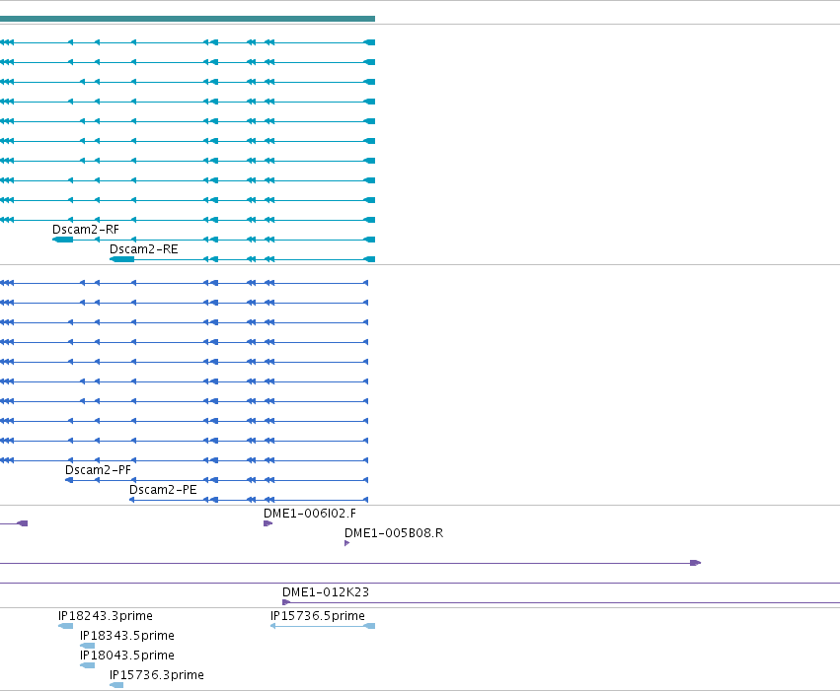Click the IP18043.5prime light blue block
The image size is (840, 691).
[x=87, y=665]
